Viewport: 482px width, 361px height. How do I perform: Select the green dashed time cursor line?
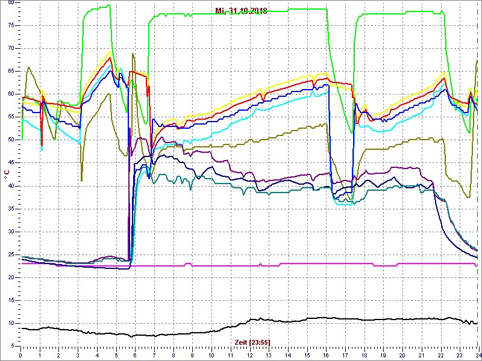pyautogui.click(x=479, y=174)
